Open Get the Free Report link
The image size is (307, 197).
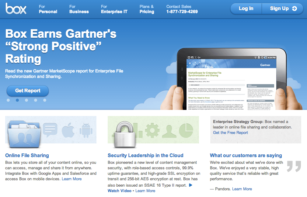coord(230,133)
